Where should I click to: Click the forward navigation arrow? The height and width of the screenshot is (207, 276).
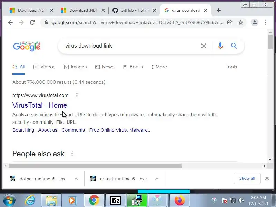(x=21, y=22)
